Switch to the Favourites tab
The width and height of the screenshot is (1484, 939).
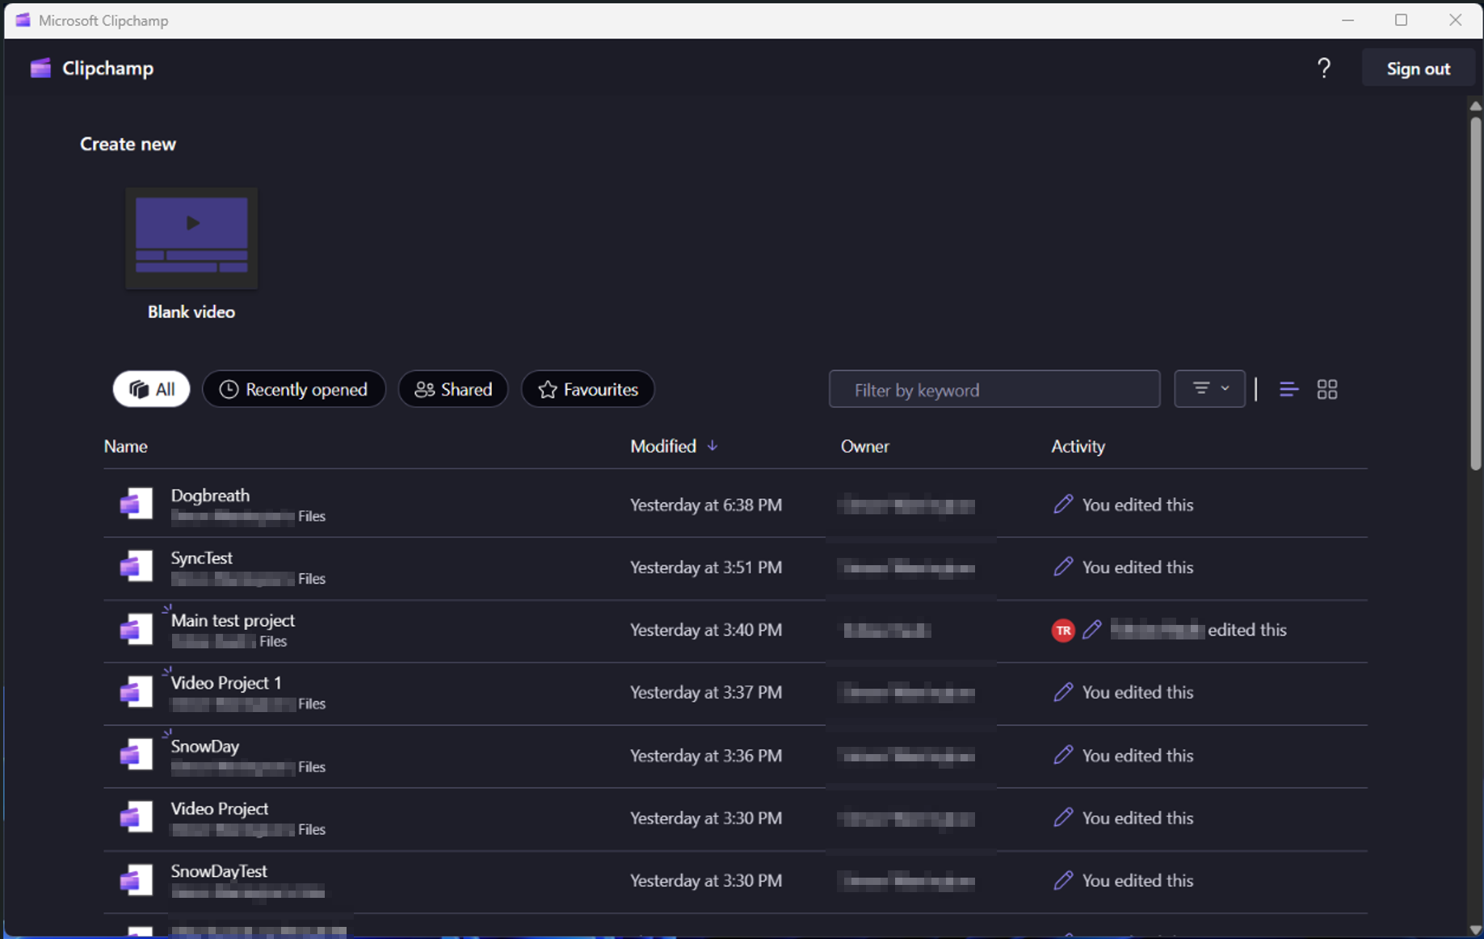(587, 389)
